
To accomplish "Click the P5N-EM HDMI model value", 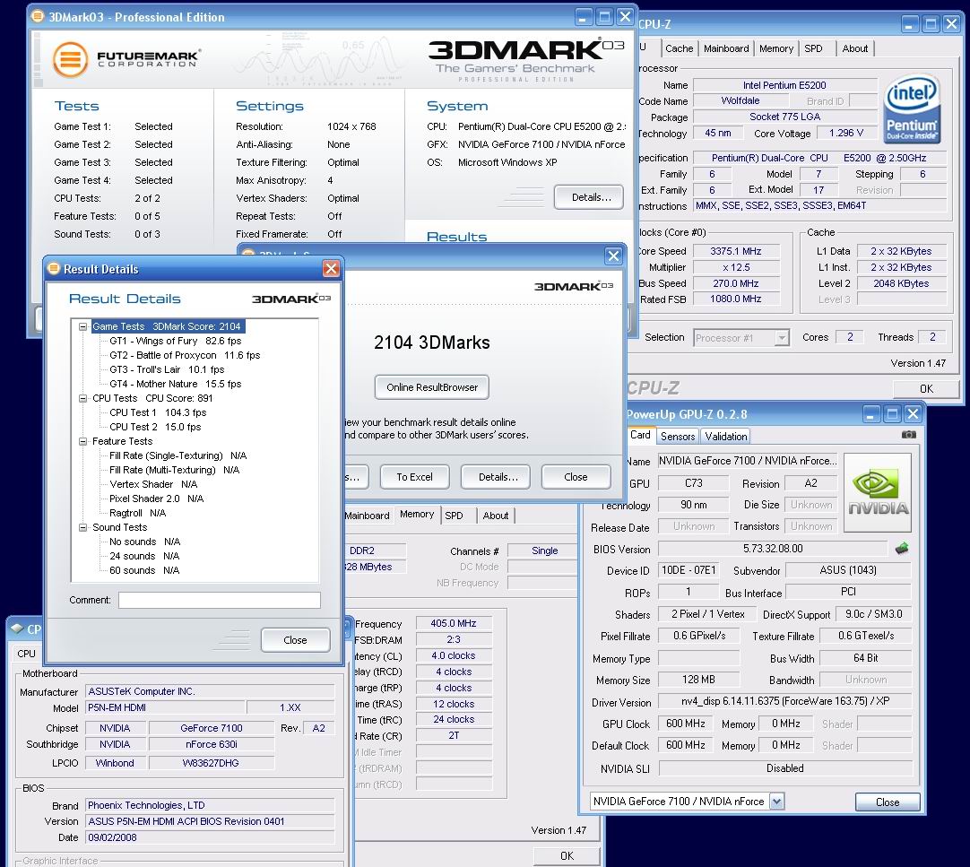I will click(165, 707).
